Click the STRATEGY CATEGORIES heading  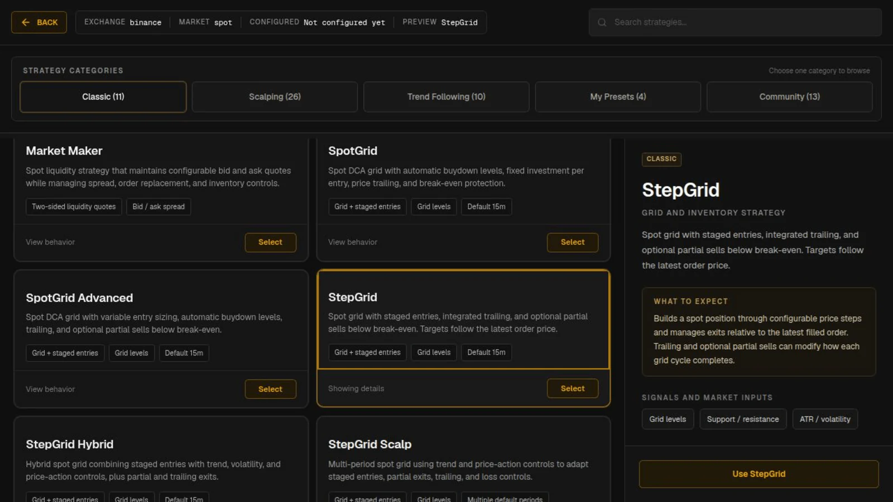click(73, 71)
